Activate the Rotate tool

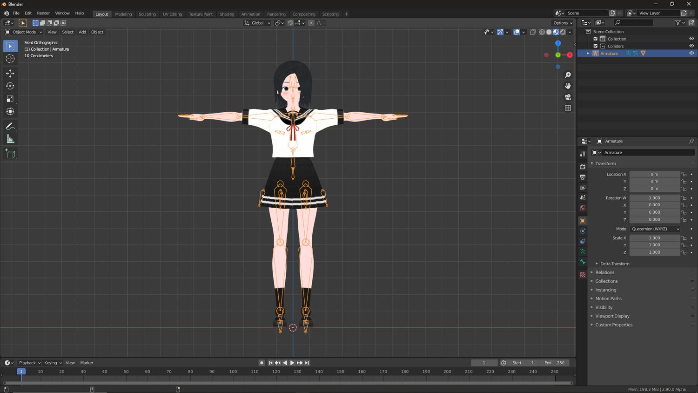(x=10, y=86)
